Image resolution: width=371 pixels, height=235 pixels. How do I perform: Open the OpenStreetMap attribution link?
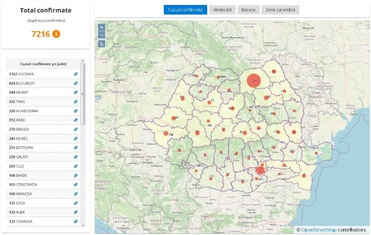pyautogui.click(x=318, y=230)
